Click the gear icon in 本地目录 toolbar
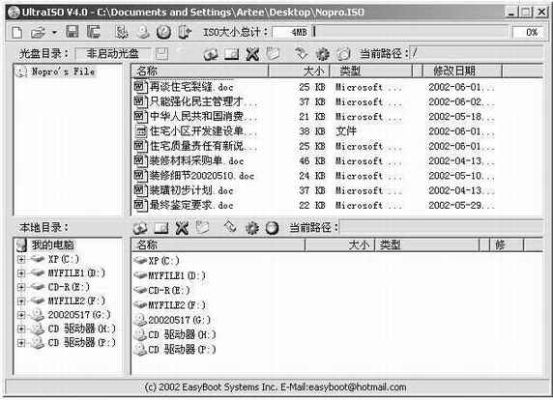 point(251,228)
